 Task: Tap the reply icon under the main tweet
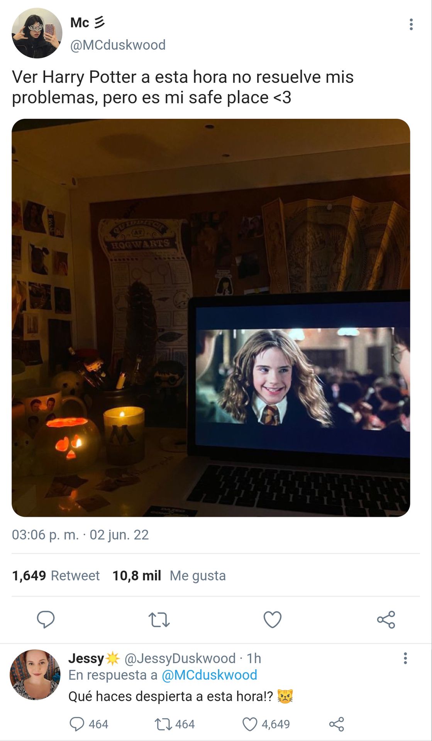tap(46, 619)
